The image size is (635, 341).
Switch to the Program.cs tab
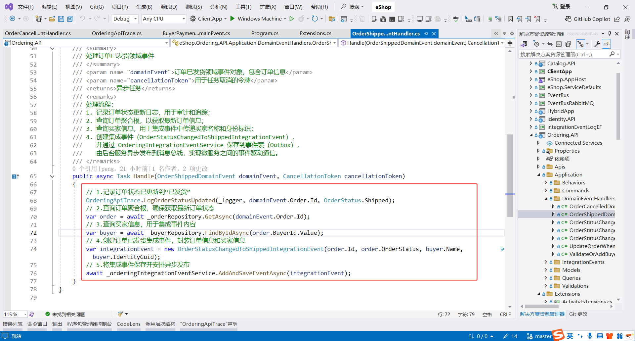pos(265,33)
